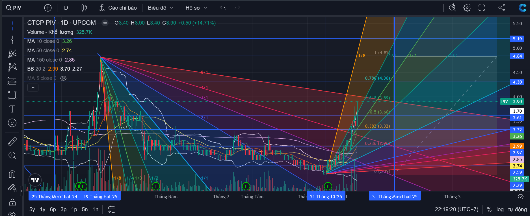Select the text annotation tool

12,109
